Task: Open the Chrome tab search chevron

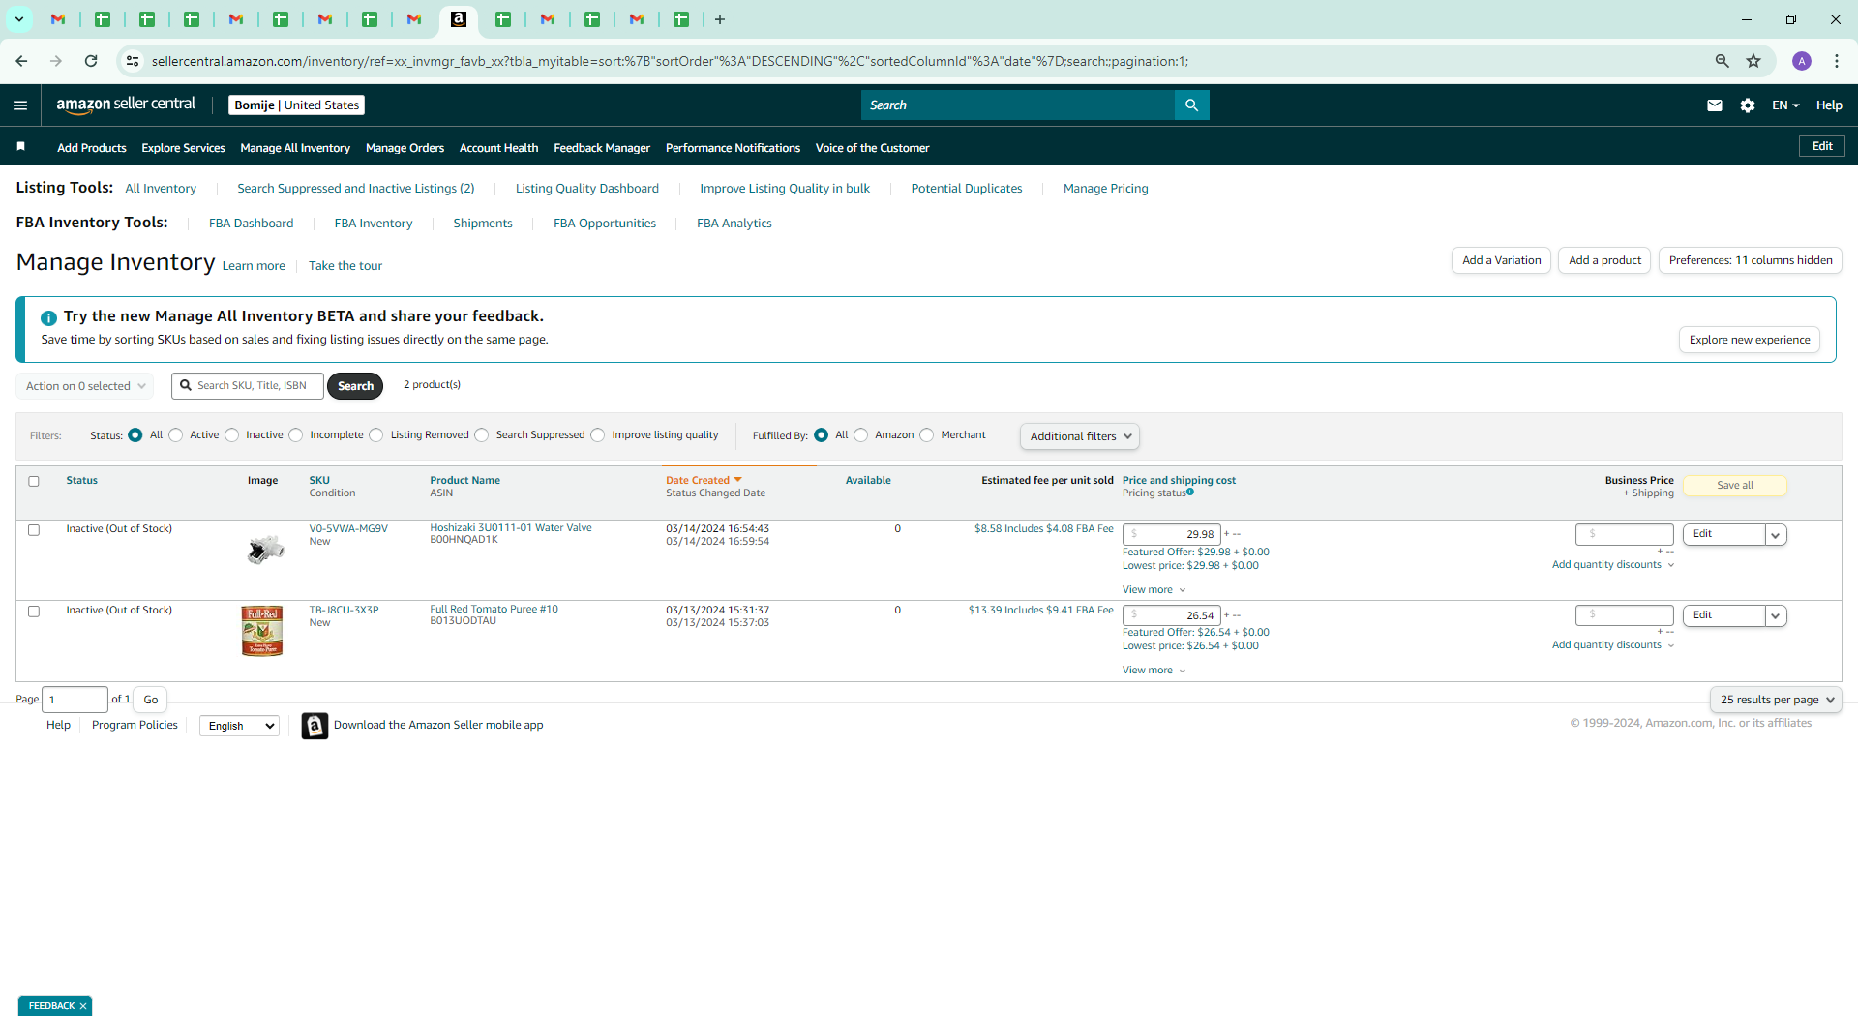Action: 19,19
